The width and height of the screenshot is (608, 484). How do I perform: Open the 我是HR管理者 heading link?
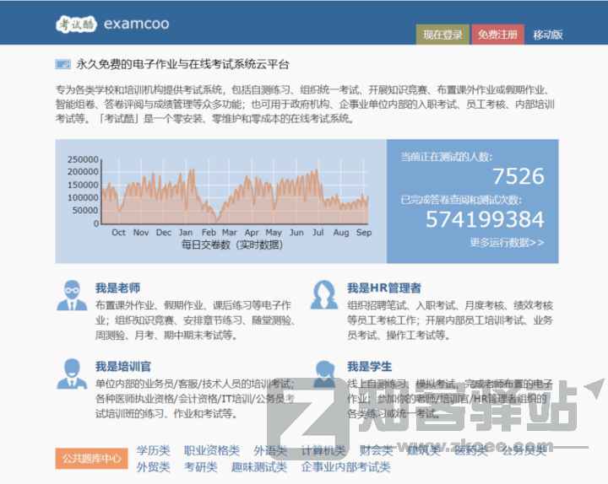point(384,288)
